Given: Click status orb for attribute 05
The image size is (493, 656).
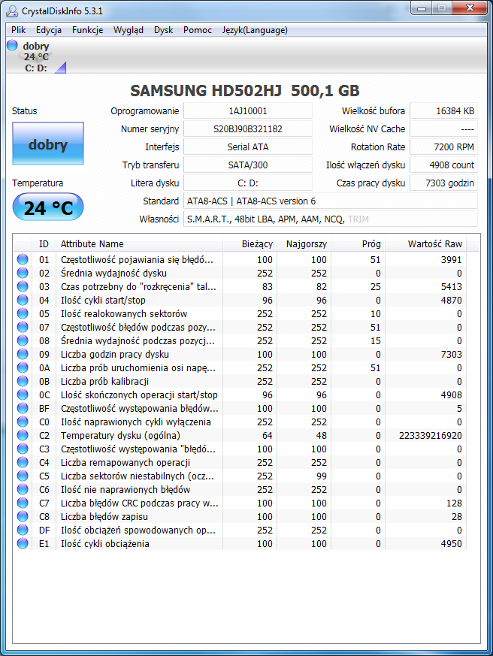Looking at the screenshot, I should click(23, 313).
